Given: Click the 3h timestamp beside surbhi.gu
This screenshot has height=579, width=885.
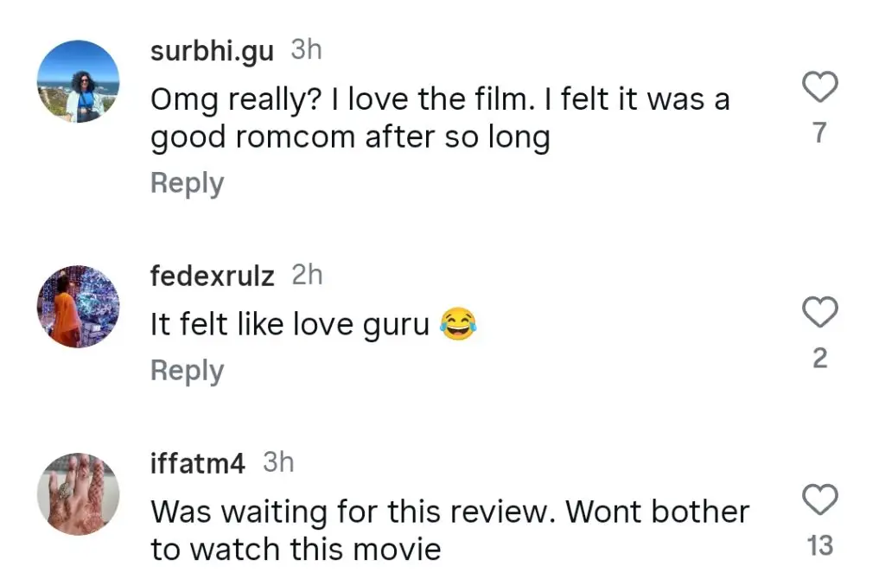Looking at the screenshot, I should click(x=306, y=50).
